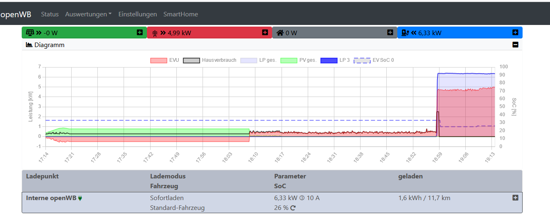This screenshot has width=550, height=223.
Task: Click the phase count icon before 10 A
Action: [x=302, y=198]
